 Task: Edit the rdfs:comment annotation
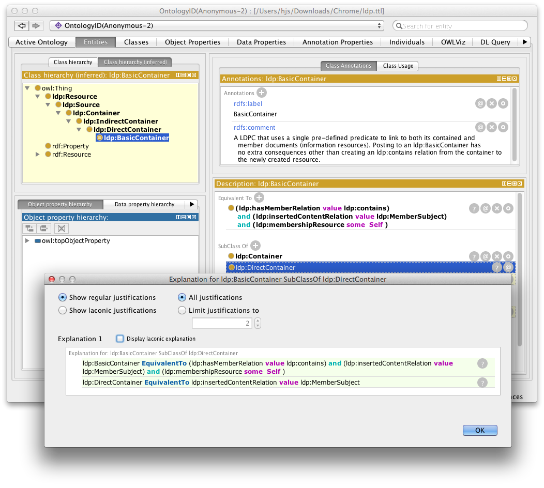503,127
